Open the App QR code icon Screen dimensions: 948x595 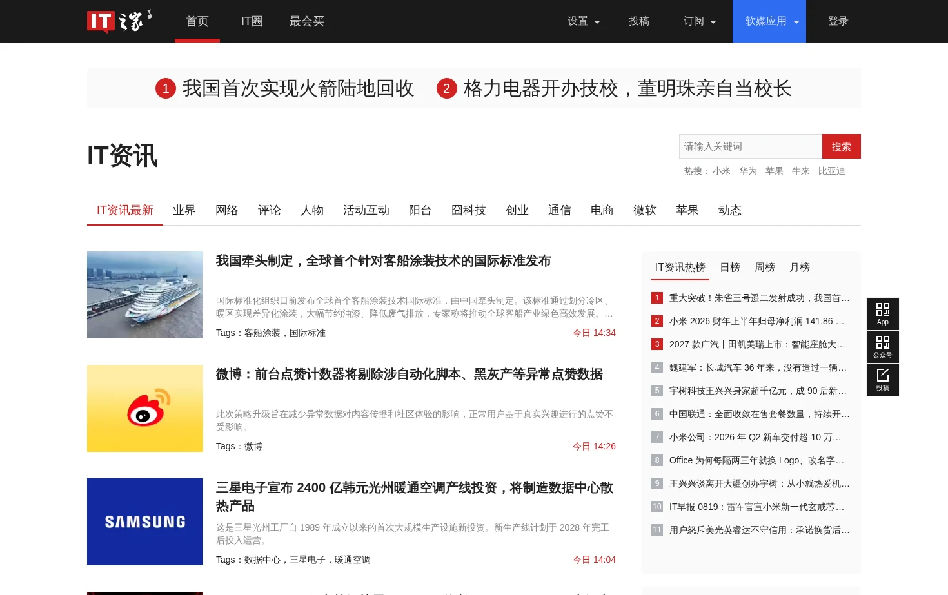883,314
